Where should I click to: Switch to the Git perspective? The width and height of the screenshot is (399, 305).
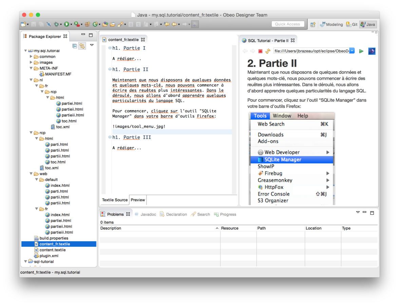point(351,24)
